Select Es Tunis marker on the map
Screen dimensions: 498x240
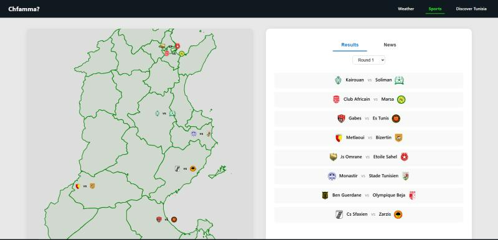(174, 219)
